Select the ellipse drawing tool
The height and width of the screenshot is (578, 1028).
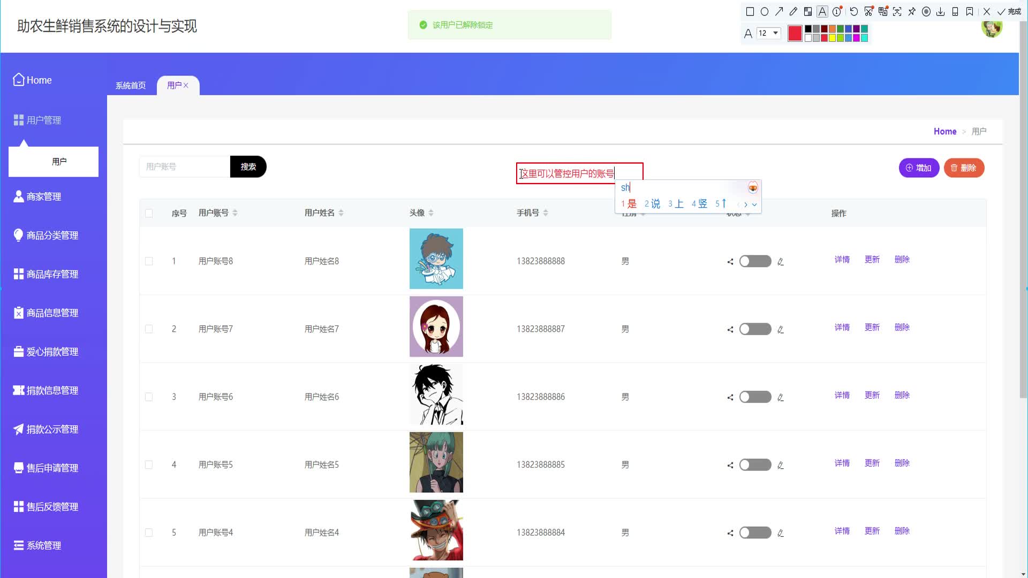click(x=765, y=11)
